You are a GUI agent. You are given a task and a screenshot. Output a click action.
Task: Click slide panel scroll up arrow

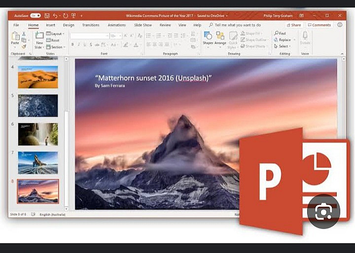tap(67, 59)
